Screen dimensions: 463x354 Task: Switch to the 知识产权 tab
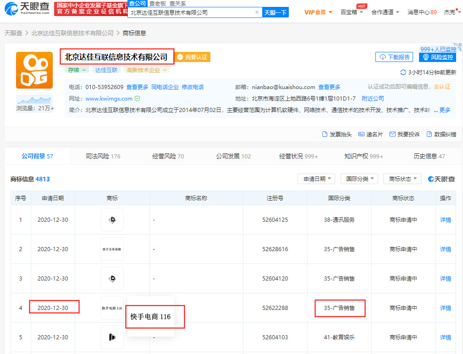pyautogui.click(x=364, y=156)
